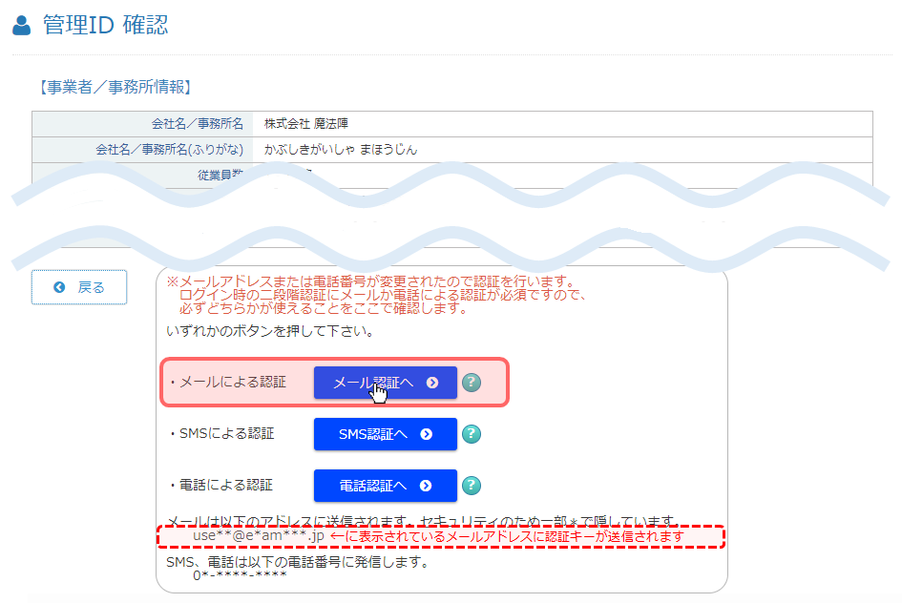Click the user icon beside 管理ID 確認
This screenshot has width=902, height=603.
(22, 26)
